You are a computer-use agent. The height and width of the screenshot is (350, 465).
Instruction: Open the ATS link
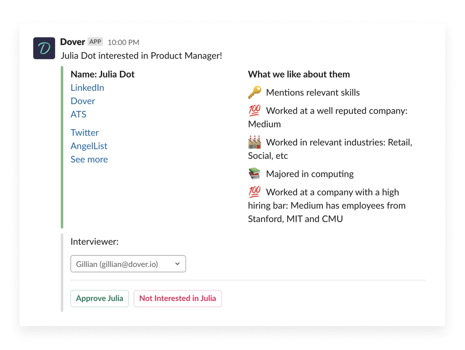click(78, 114)
